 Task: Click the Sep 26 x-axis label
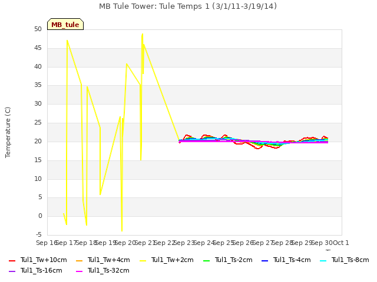(x=243, y=243)
